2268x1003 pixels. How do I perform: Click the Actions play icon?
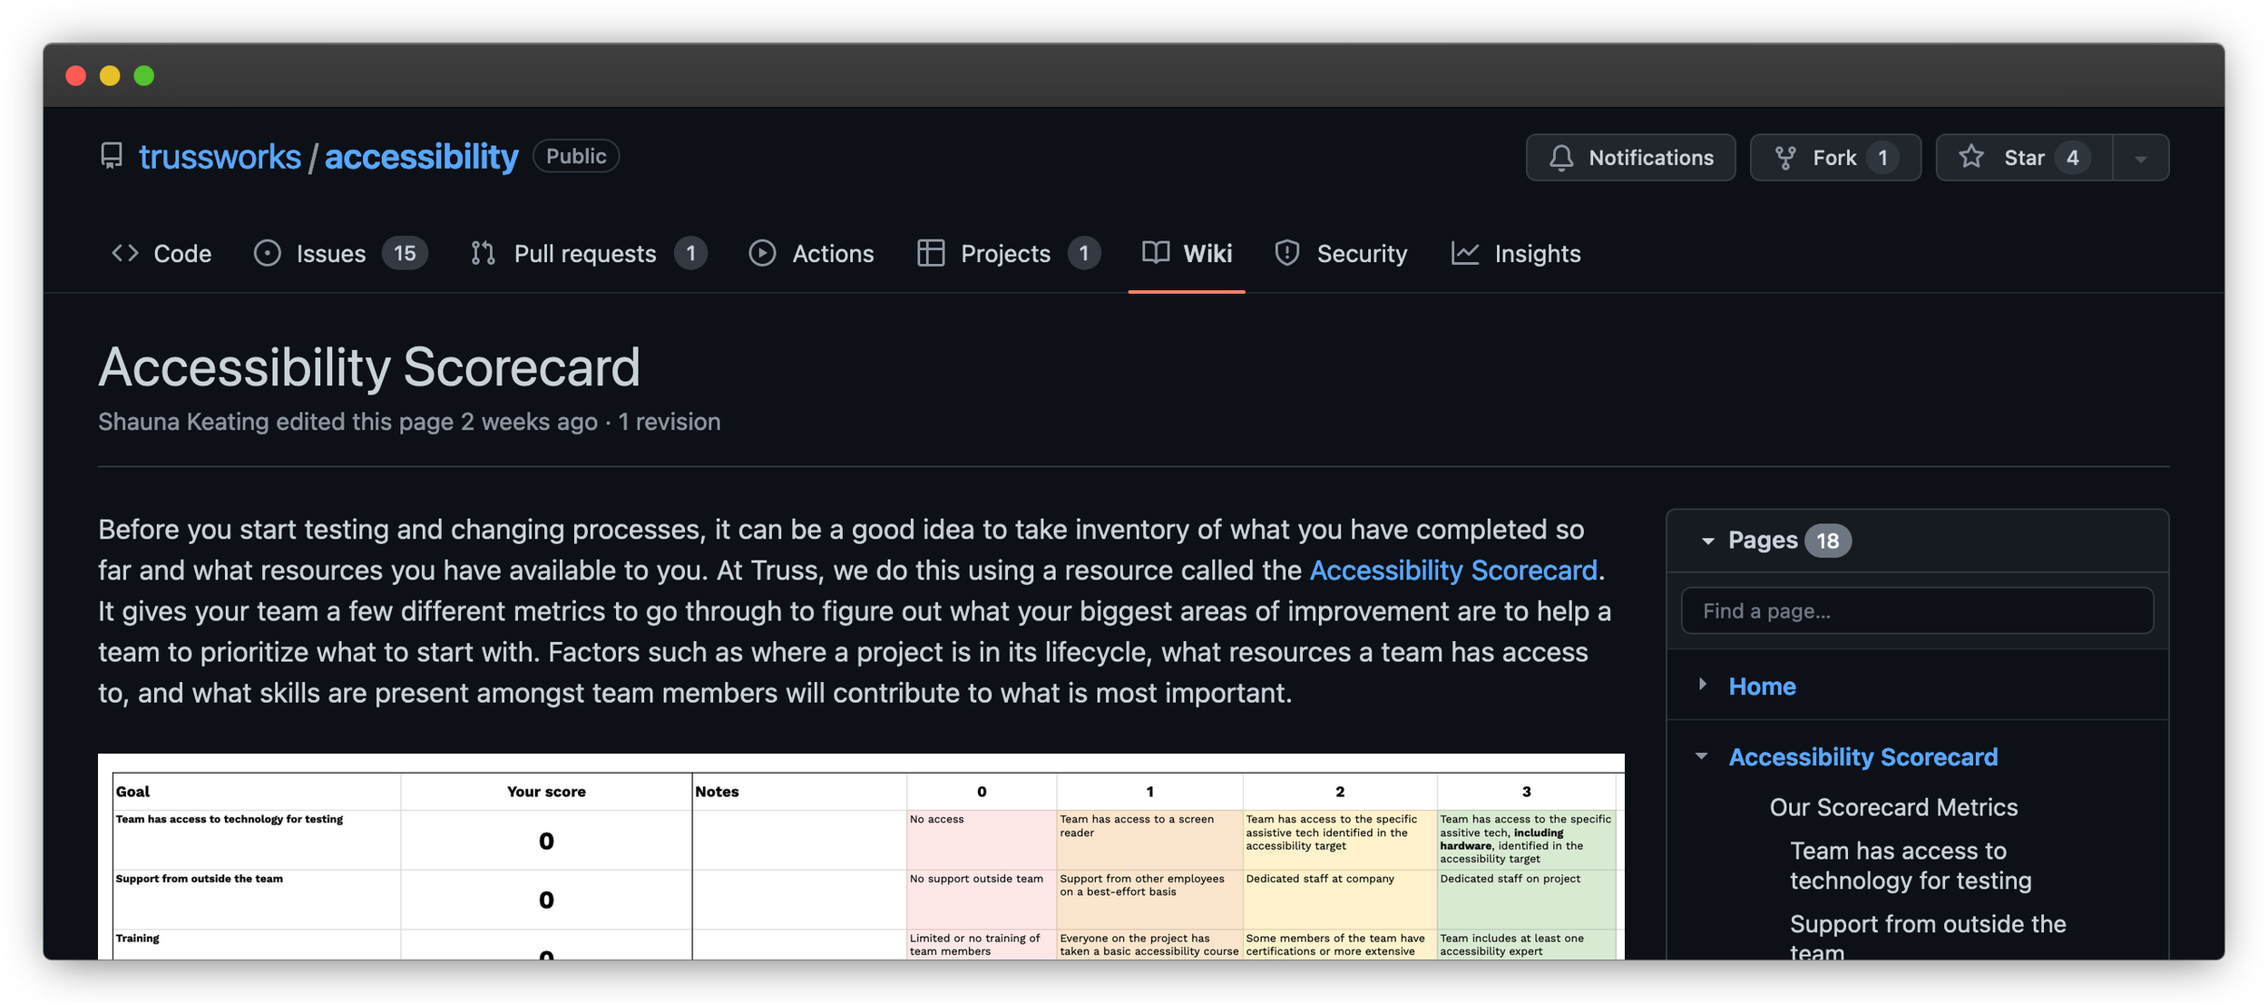point(762,254)
